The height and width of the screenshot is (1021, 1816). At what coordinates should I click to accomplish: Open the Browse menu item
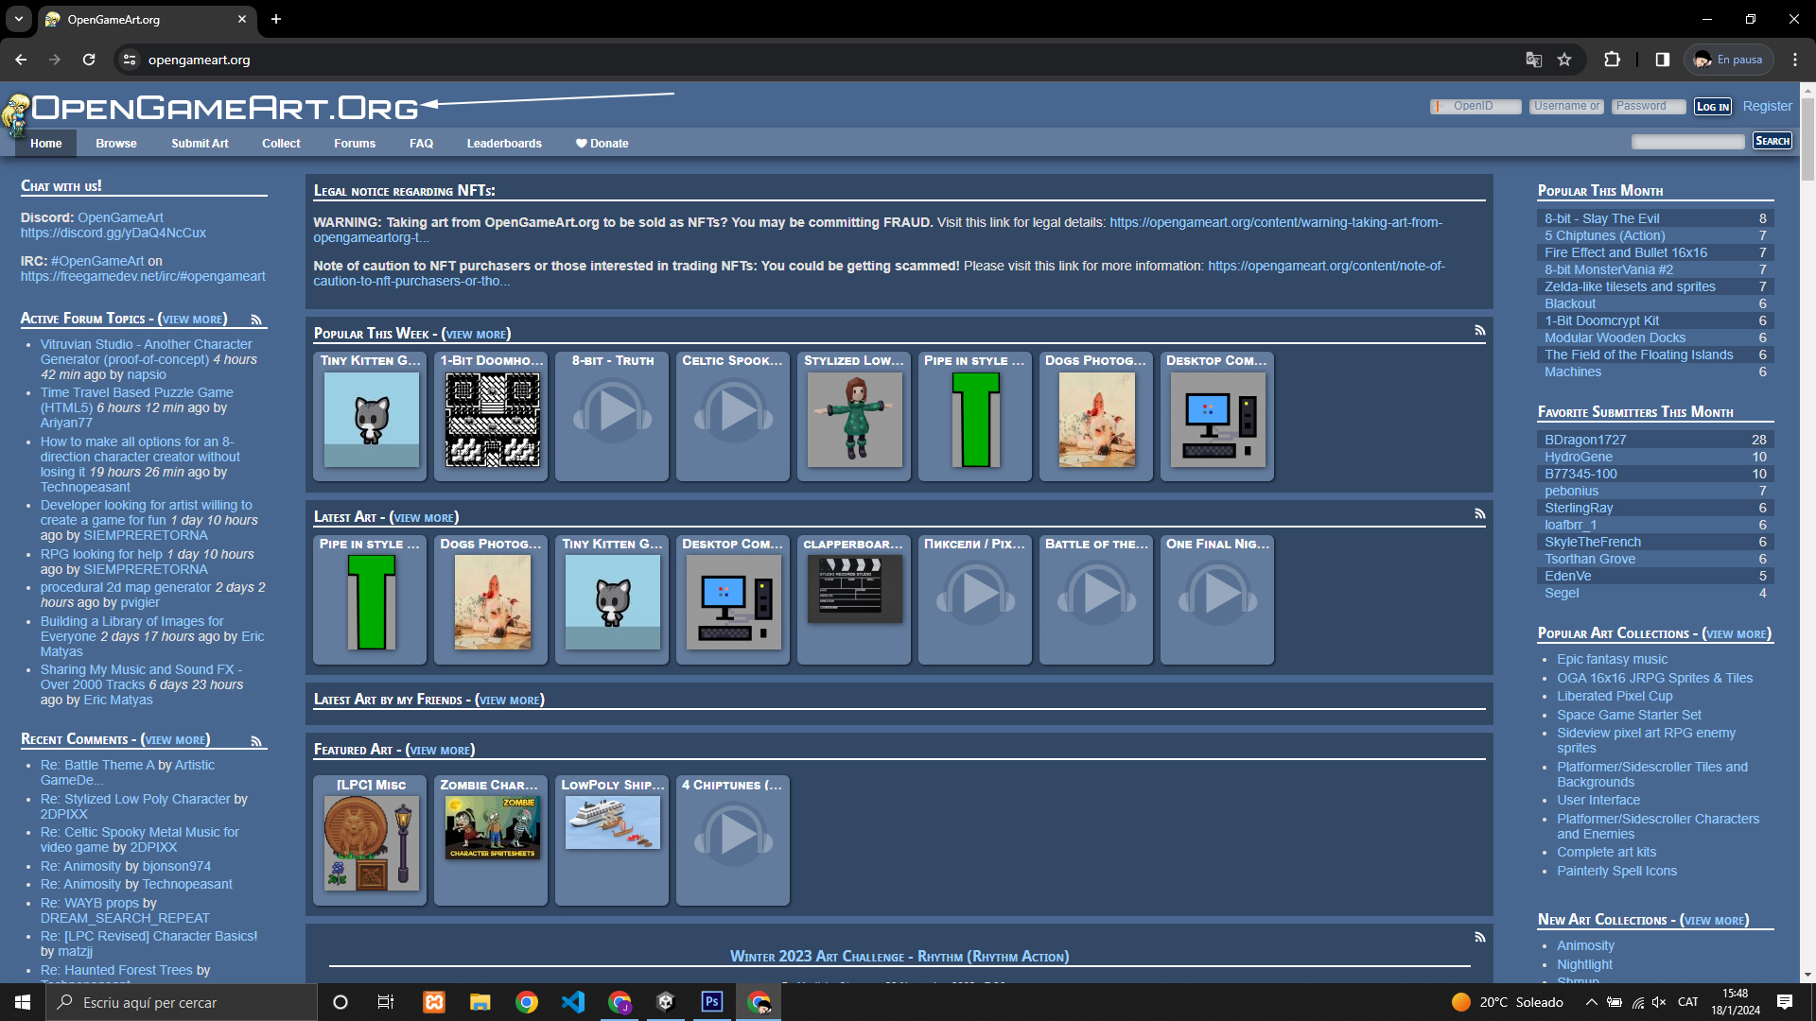(x=115, y=144)
